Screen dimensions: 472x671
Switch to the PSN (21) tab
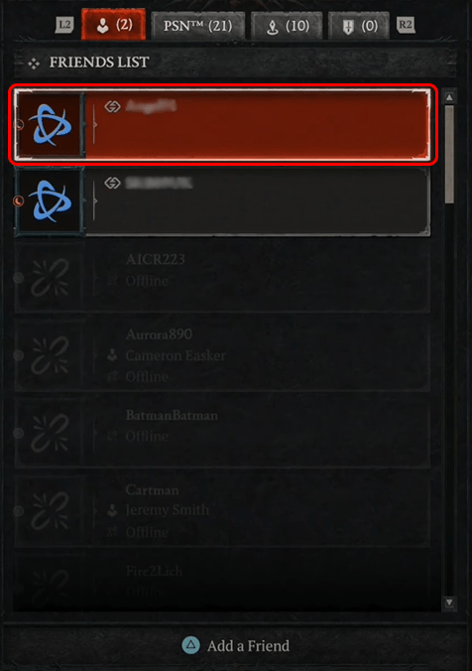(198, 26)
